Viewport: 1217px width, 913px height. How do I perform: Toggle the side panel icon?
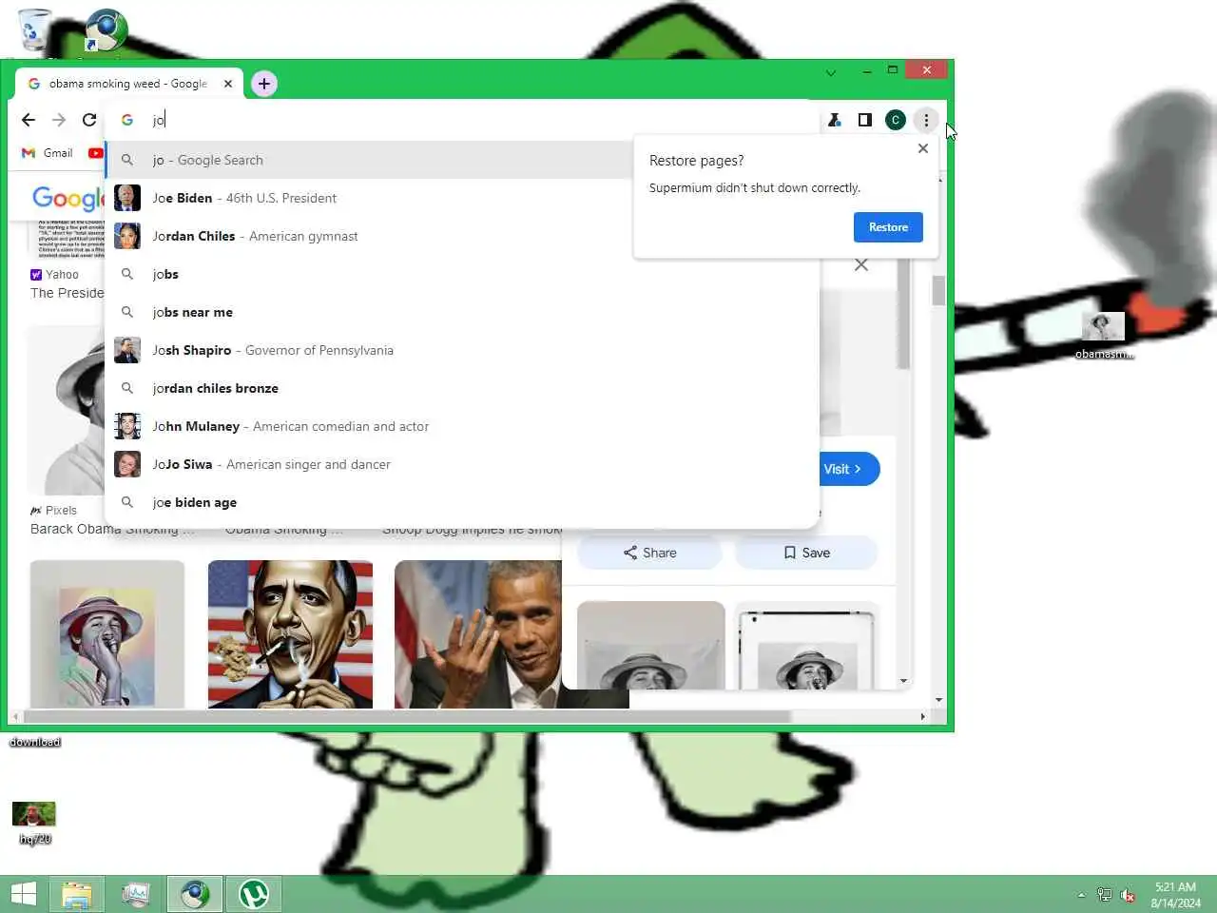point(864,120)
